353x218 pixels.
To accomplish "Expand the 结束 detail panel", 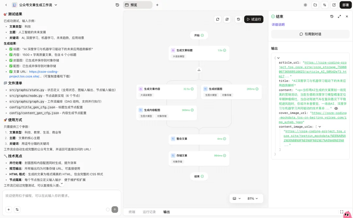I will tap(339, 16).
